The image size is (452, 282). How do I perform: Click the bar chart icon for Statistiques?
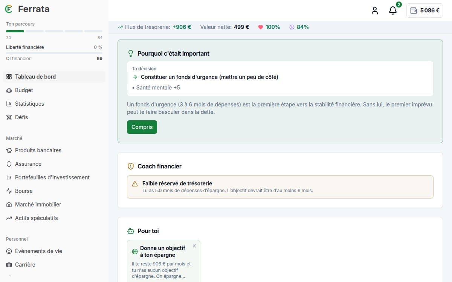pyautogui.click(x=9, y=104)
